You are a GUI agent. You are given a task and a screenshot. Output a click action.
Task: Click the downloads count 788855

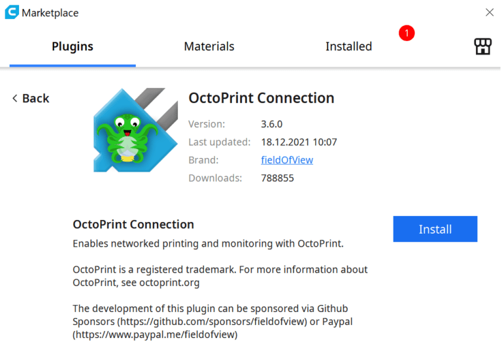(277, 178)
